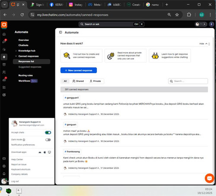Expand the Knowledge hub tree item
Viewport: 216px width, 196px height.
point(16,51)
